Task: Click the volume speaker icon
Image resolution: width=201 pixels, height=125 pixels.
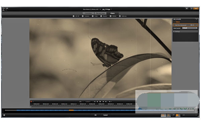Action: tap(110, 102)
